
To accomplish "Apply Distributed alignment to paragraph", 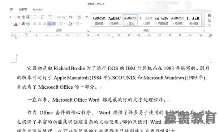I will 54,24.
